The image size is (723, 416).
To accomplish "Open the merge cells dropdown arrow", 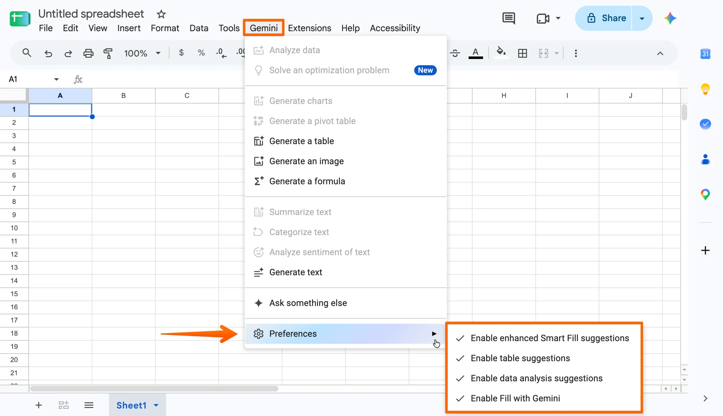I will coord(556,53).
